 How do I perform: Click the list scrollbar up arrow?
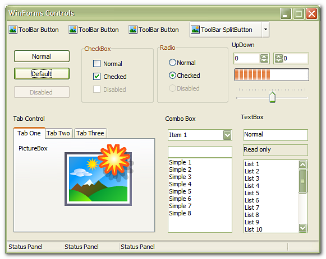pyautogui.click(x=302, y=164)
